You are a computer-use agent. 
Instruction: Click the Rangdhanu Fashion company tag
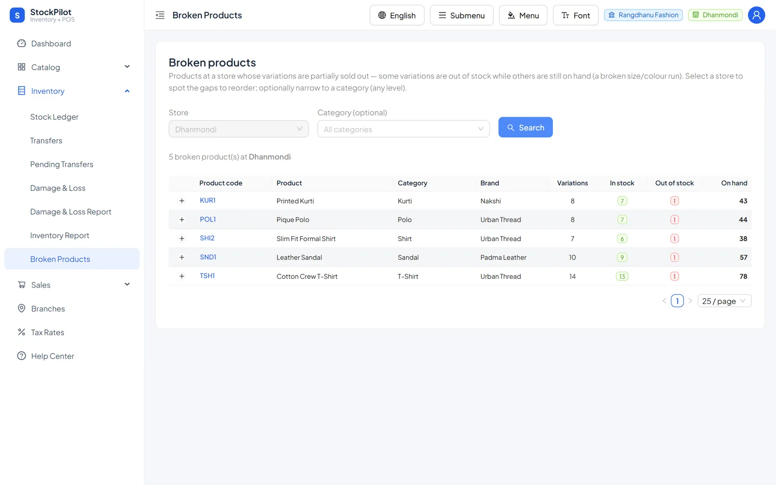click(x=643, y=15)
